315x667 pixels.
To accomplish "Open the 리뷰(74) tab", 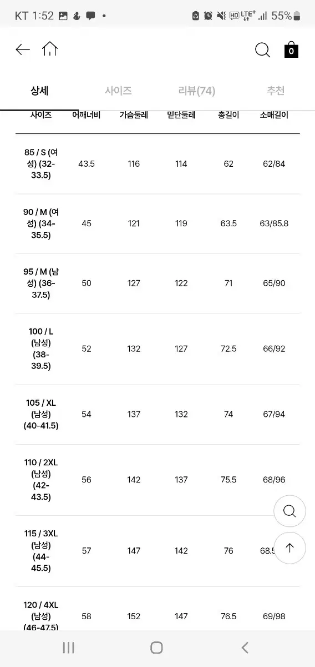I will pyautogui.click(x=197, y=91).
